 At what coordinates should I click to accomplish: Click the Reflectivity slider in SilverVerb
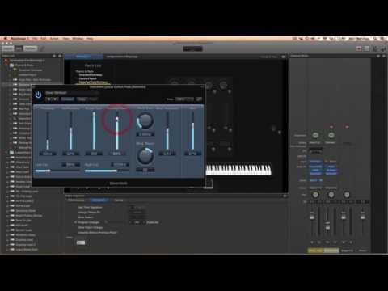pos(71,131)
